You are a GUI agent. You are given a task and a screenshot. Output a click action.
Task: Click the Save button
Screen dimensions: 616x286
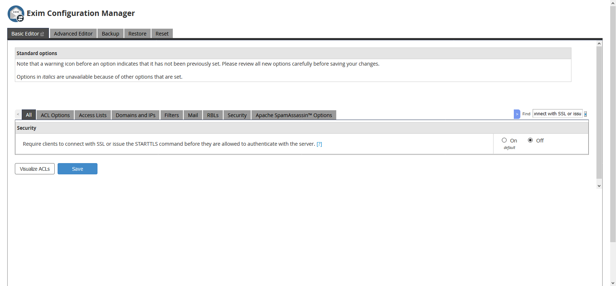(x=78, y=169)
